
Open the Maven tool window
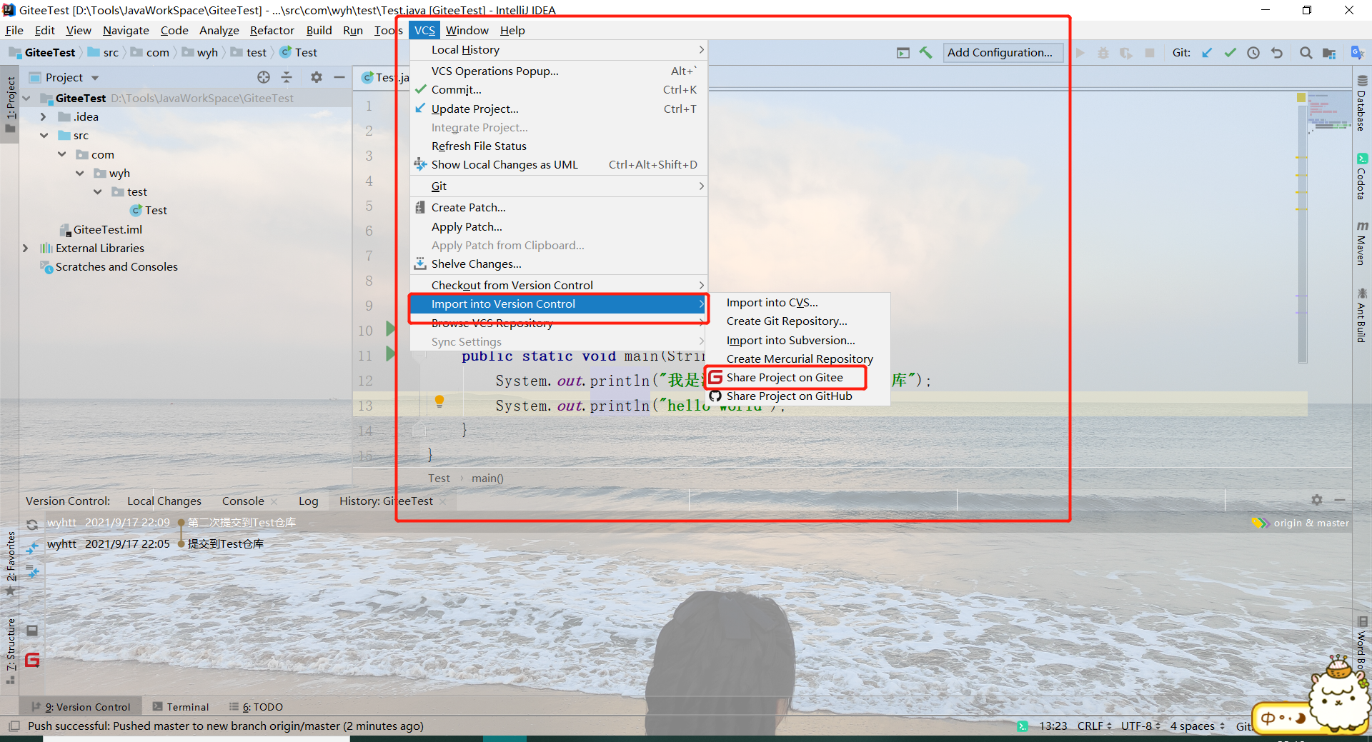(1362, 243)
